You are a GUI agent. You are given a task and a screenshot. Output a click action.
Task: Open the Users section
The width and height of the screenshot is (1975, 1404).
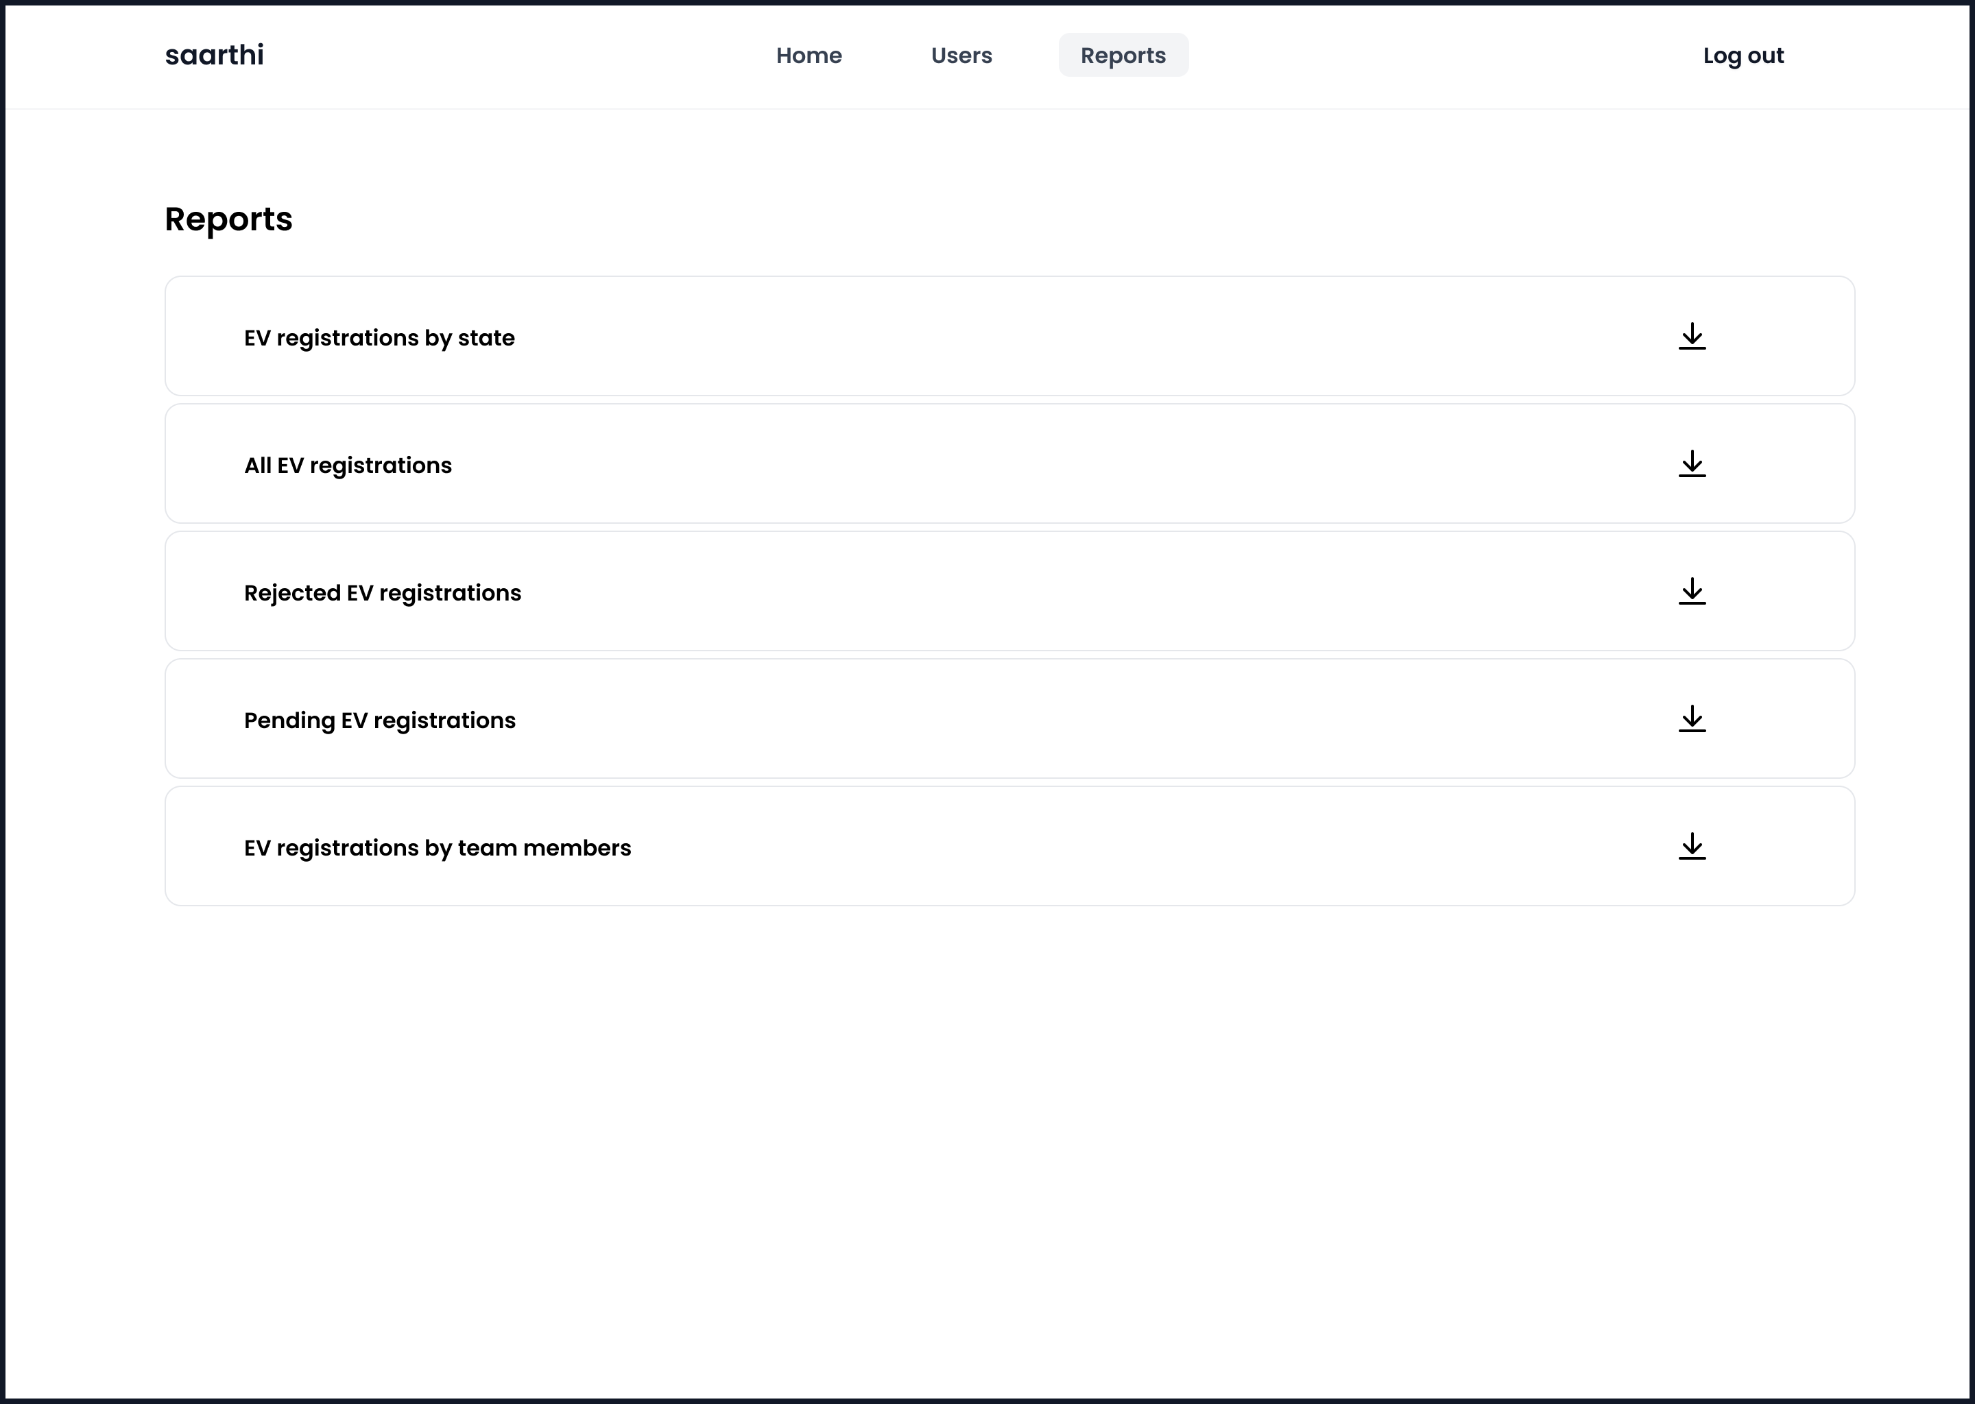961,56
